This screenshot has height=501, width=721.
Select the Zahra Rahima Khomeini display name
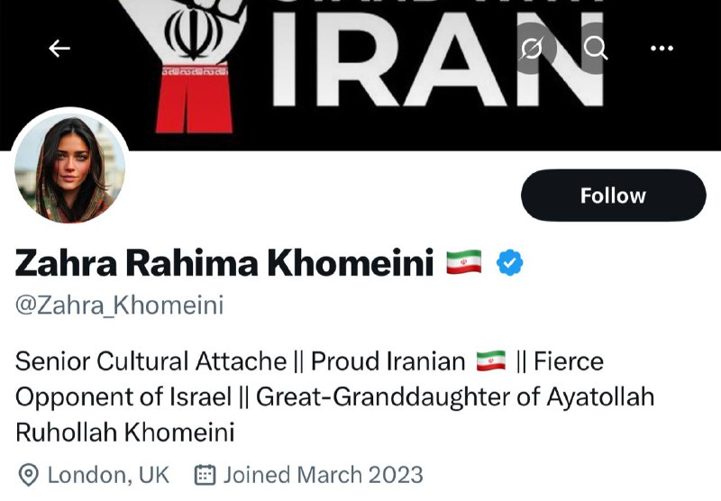tap(225, 263)
